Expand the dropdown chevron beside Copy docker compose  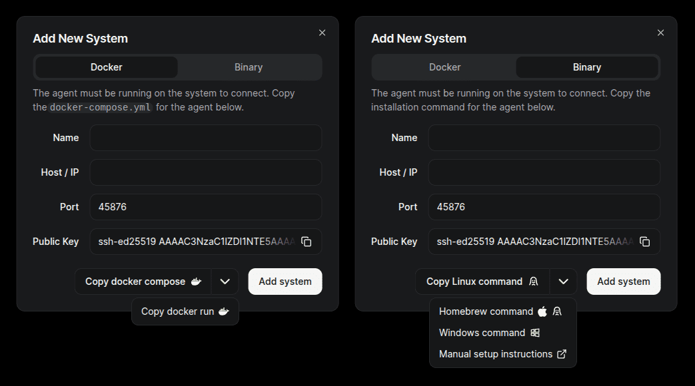(225, 282)
